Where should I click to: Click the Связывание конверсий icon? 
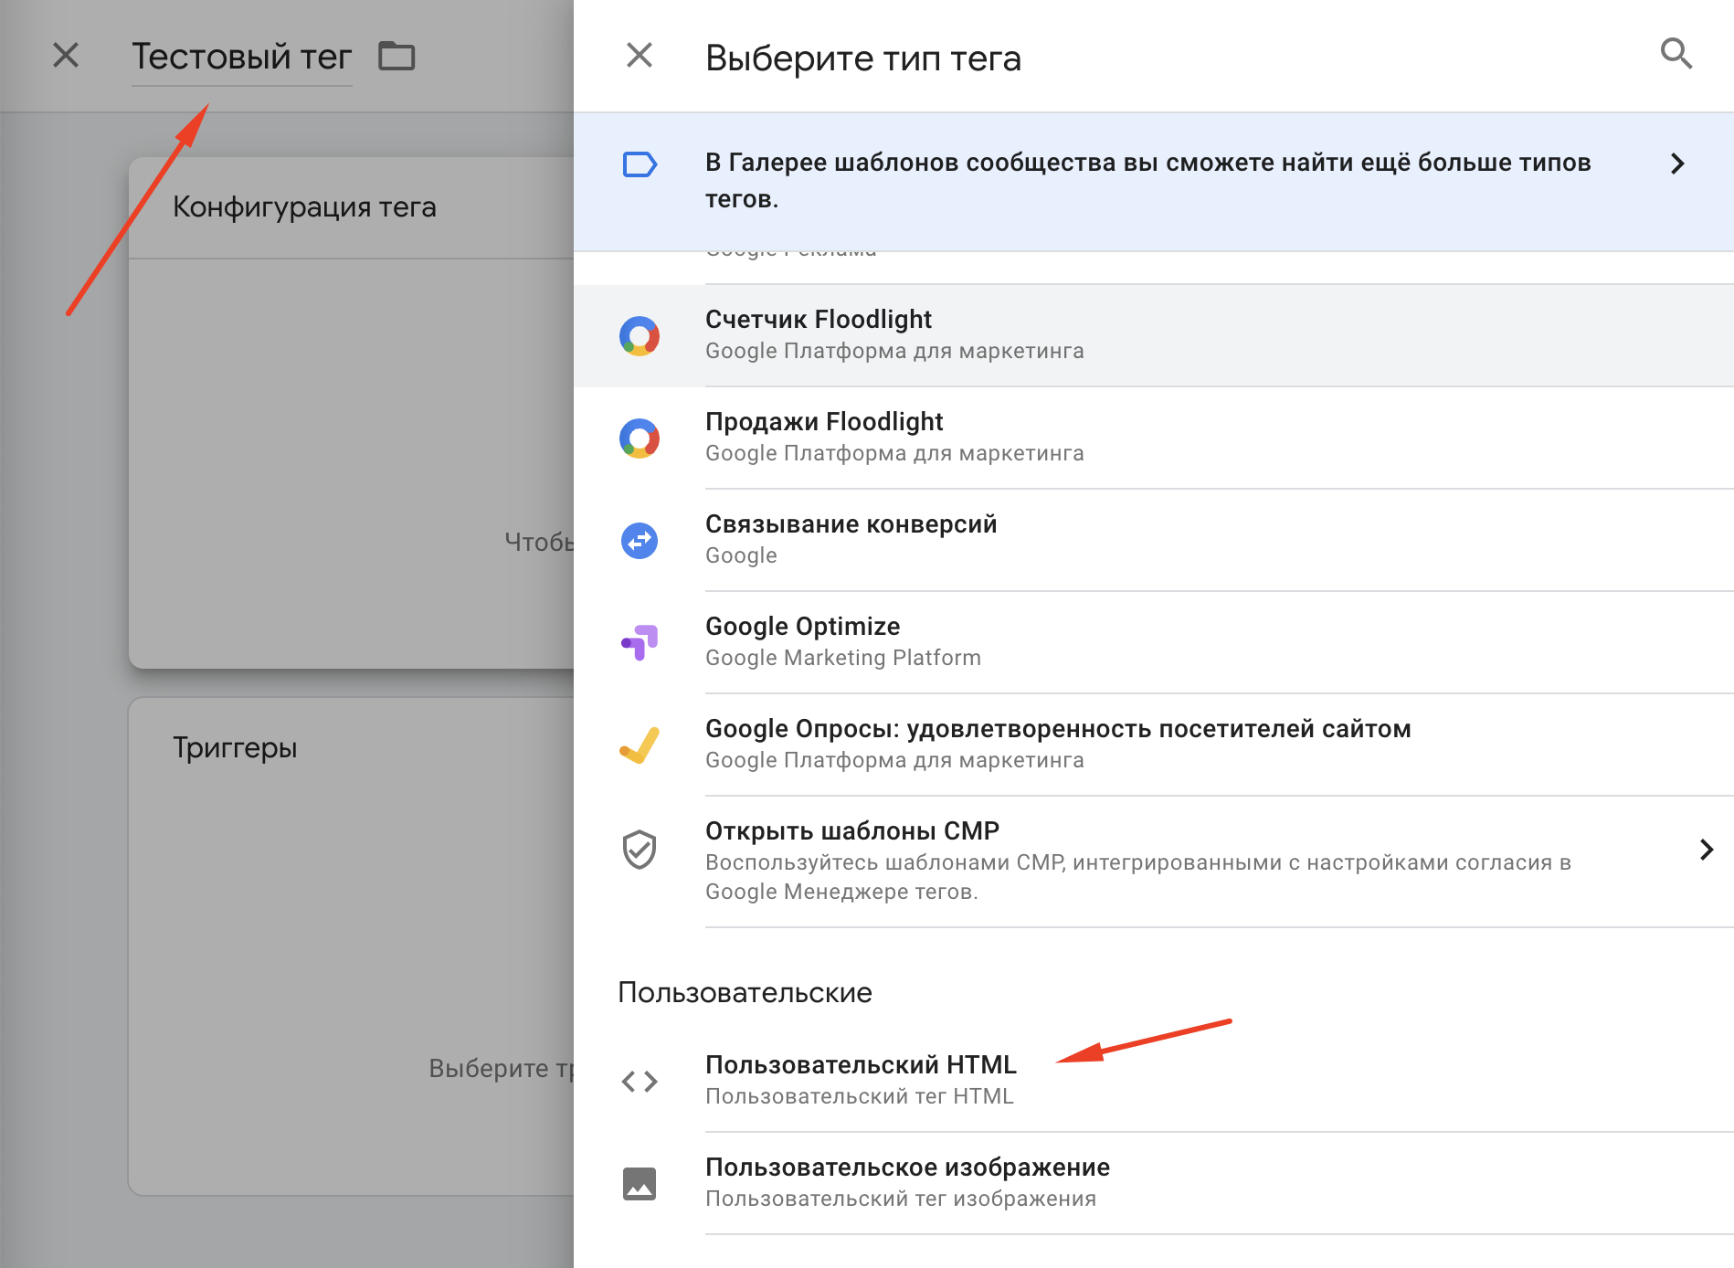pyautogui.click(x=640, y=541)
